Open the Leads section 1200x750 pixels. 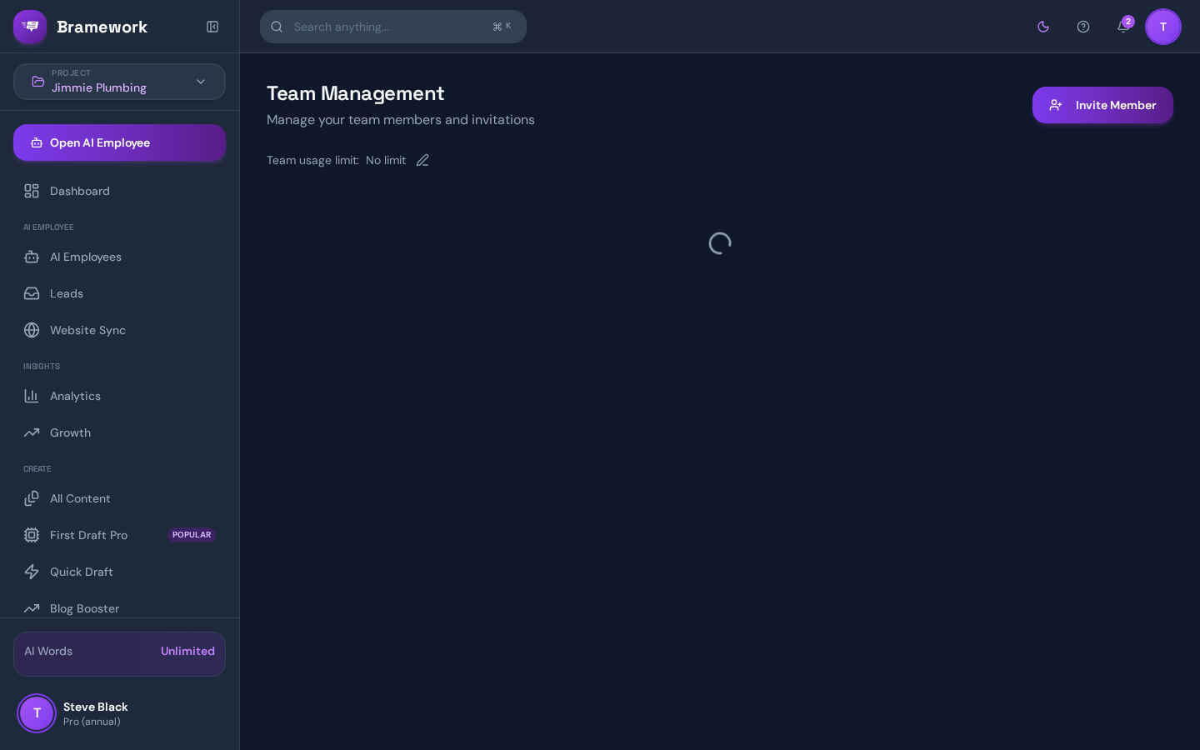tap(119, 293)
